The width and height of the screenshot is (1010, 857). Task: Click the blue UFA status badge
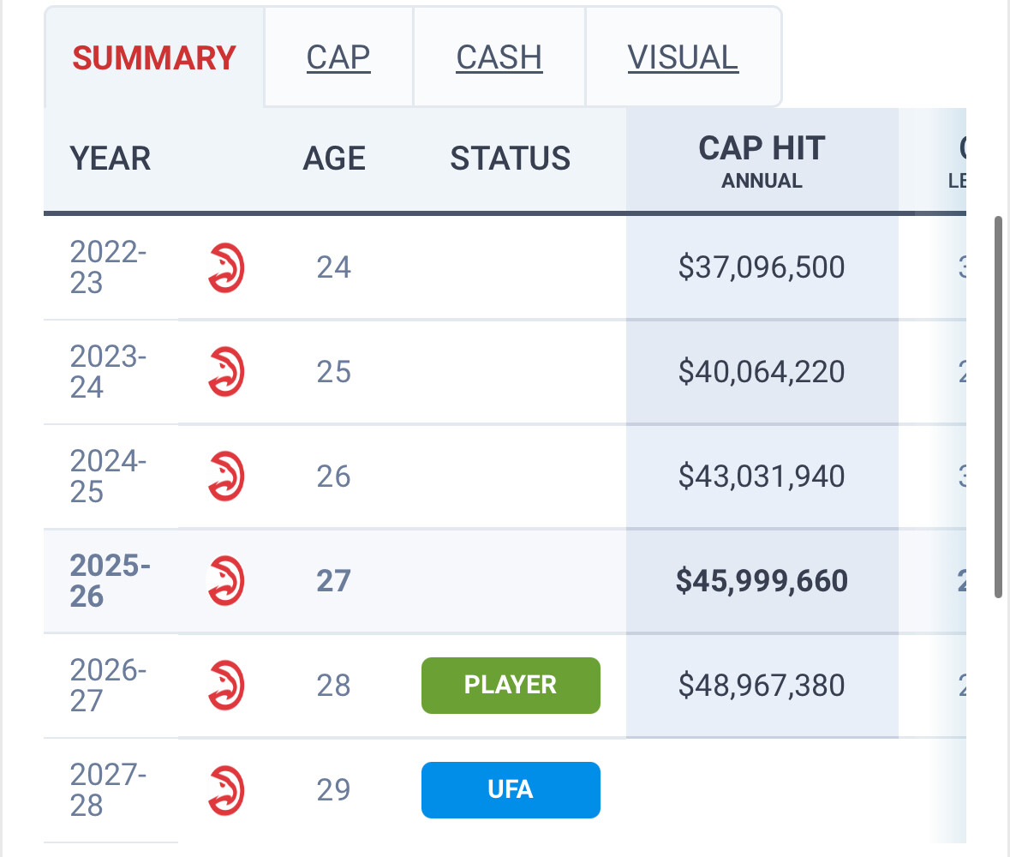tap(511, 789)
